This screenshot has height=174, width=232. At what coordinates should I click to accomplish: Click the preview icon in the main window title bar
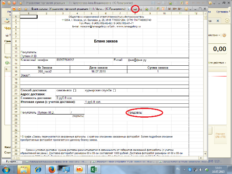click(164, 3)
